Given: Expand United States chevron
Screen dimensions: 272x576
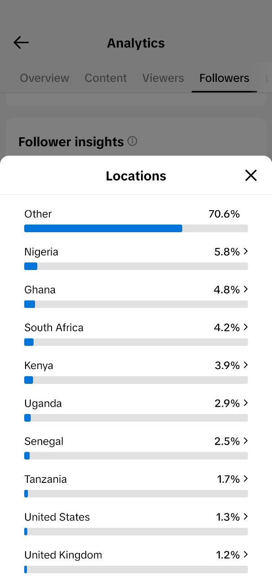Looking at the screenshot, I should click(246, 517).
